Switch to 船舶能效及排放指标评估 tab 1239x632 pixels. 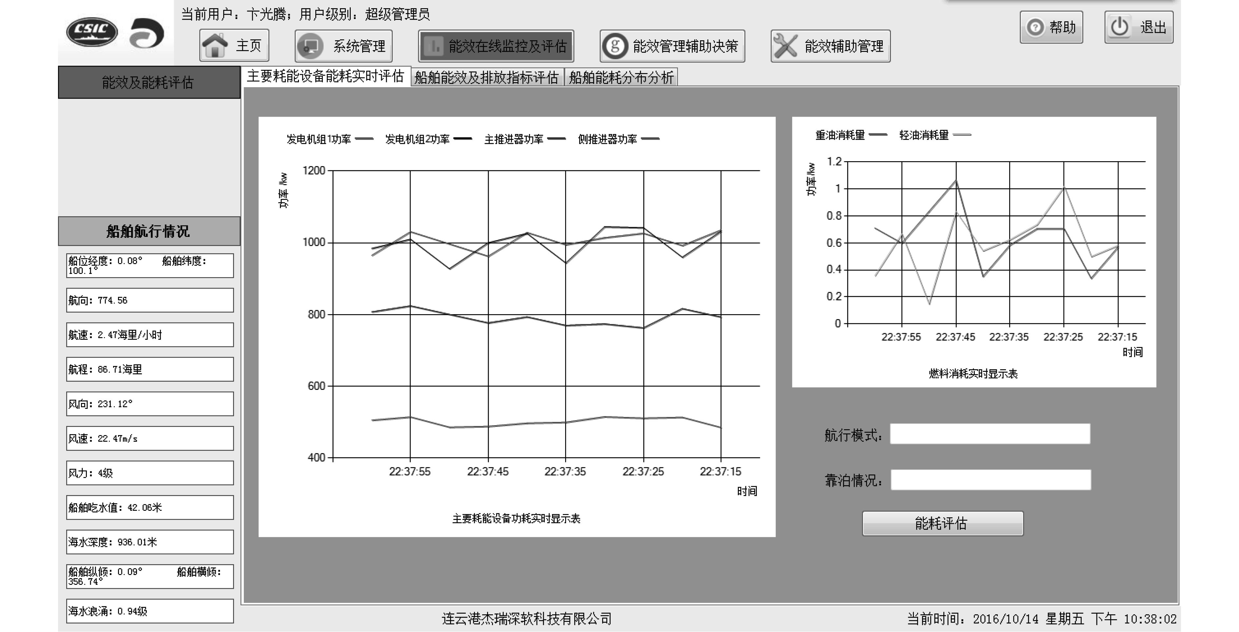coord(486,77)
